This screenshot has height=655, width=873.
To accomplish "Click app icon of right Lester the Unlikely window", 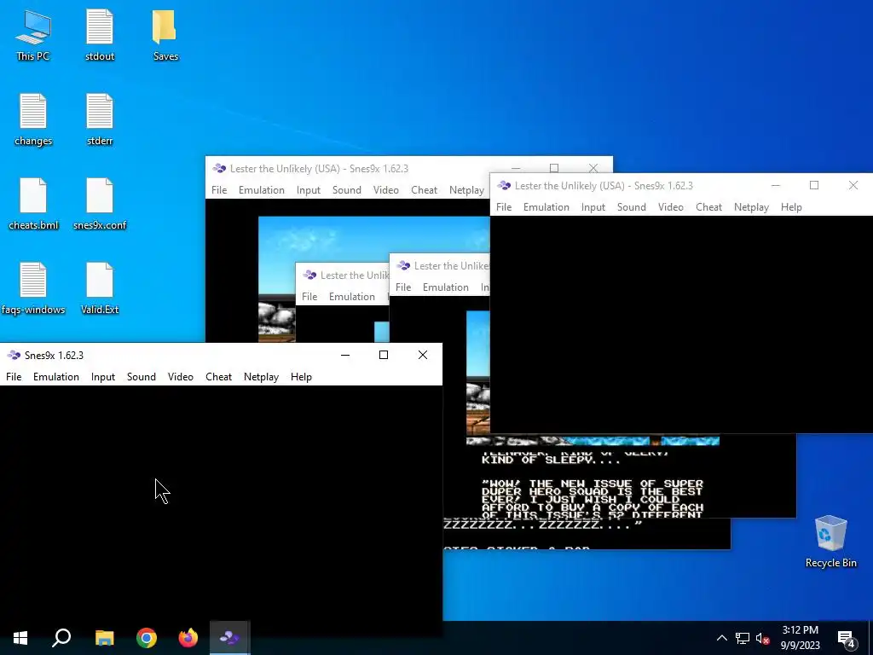I will coord(504,185).
